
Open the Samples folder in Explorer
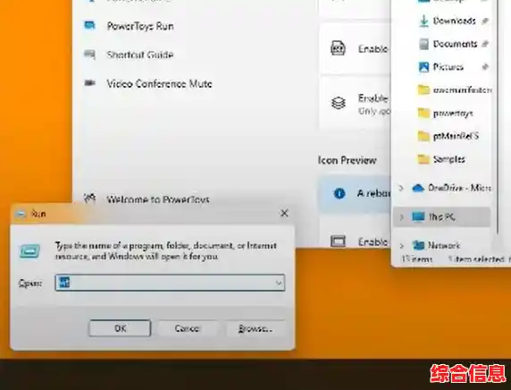click(x=448, y=159)
